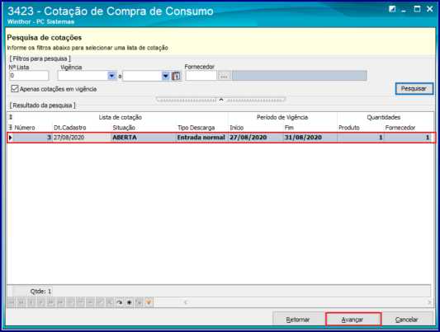Click the 31/08/2020 Fim cell
The height and width of the screenshot is (332, 440).
coord(310,138)
